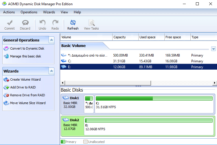The image size is (217, 145).
Task: Open the Help menu
Action: click(77, 12)
